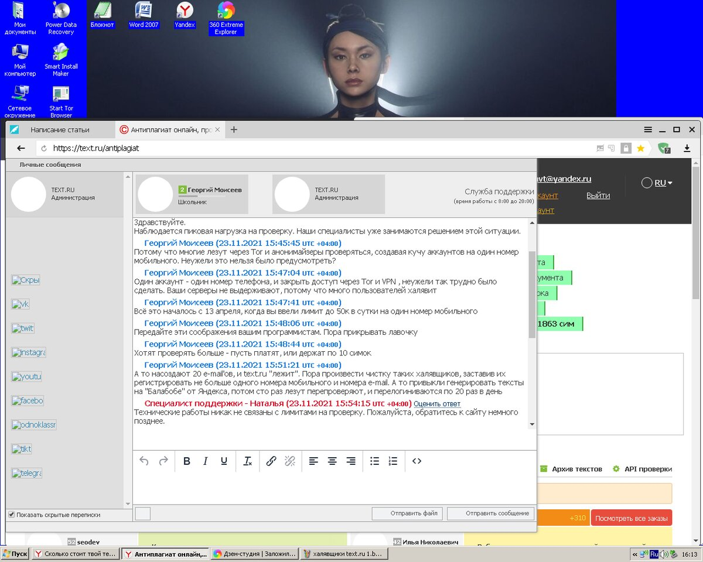Viewport: 703px width, 562px height.
Task: Launch Yandex desktop shortcut
Action: [185, 15]
